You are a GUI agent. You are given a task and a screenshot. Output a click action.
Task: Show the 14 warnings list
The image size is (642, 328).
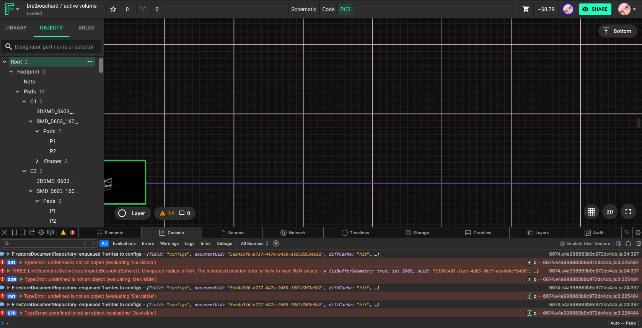(x=167, y=213)
